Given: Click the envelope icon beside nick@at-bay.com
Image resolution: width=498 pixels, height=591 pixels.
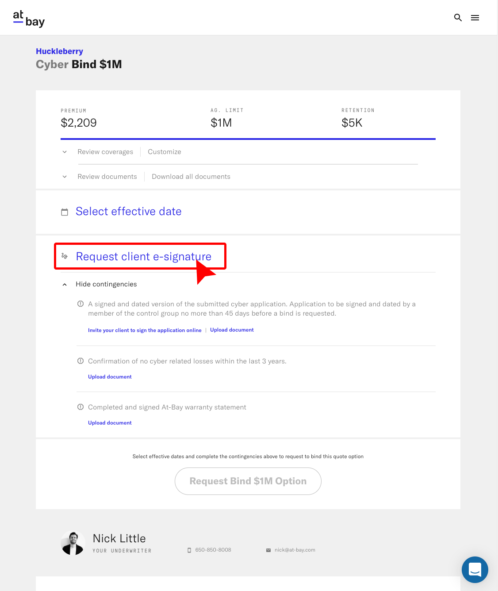Looking at the screenshot, I should 268,550.
